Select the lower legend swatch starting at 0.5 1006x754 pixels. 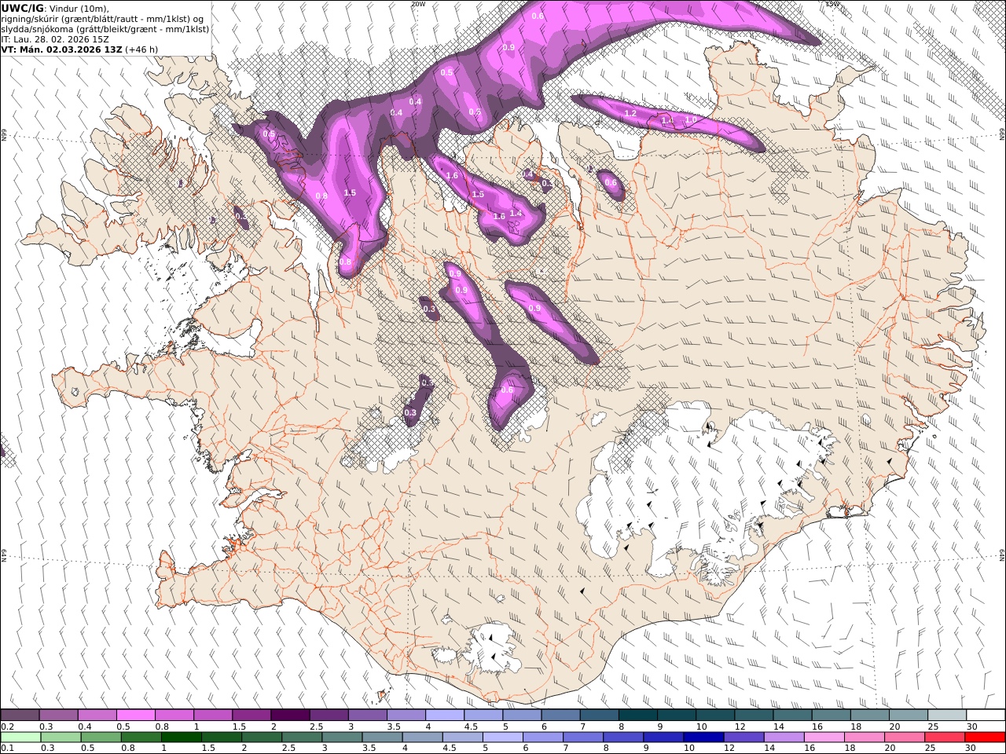tap(101, 737)
